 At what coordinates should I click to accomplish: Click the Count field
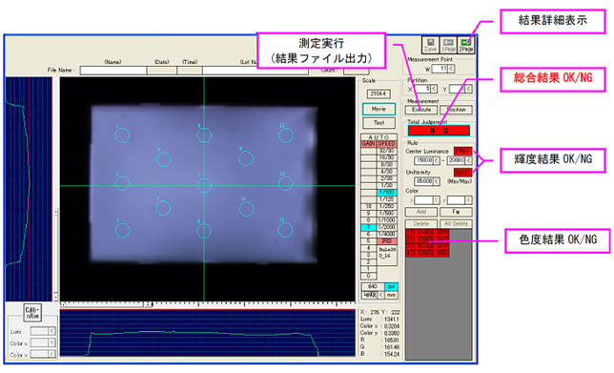click(356, 71)
